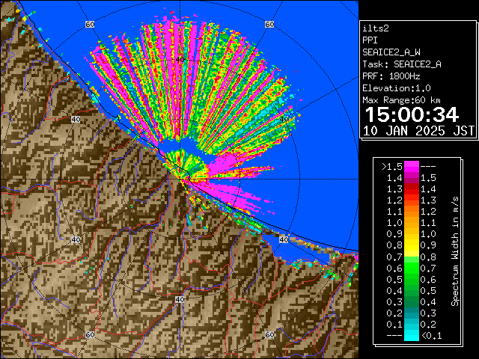The height and width of the screenshot is (359, 479).
Task: Pick the yellow legend swatch beside '0.8'
Action: [x=412, y=245]
